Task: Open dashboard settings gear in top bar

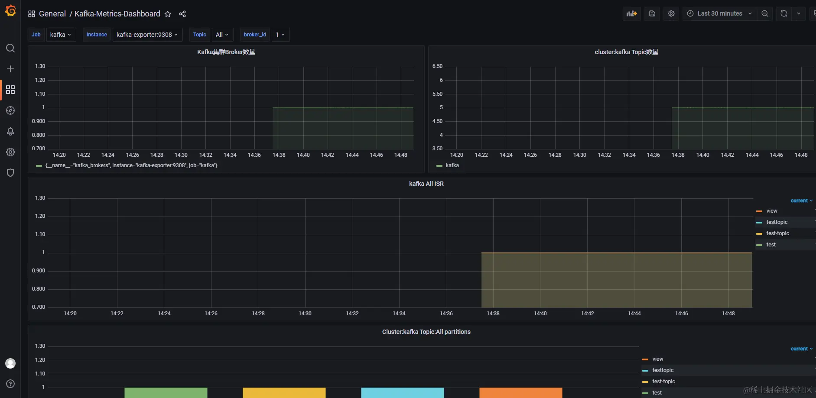Action: pyautogui.click(x=671, y=13)
